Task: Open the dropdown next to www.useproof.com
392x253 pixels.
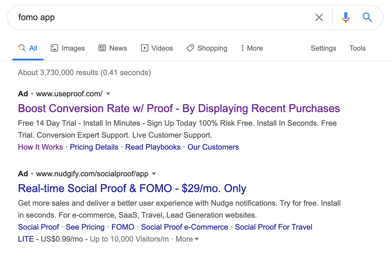Action: 108,94
